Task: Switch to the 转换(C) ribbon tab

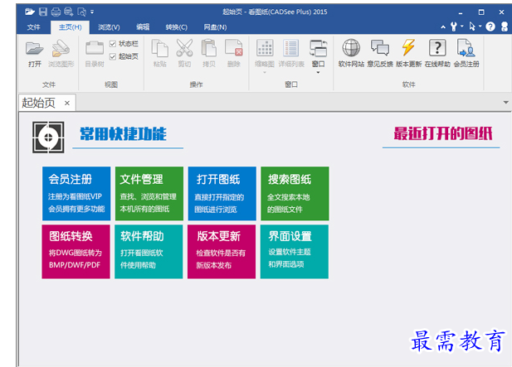Action: click(x=176, y=27)
